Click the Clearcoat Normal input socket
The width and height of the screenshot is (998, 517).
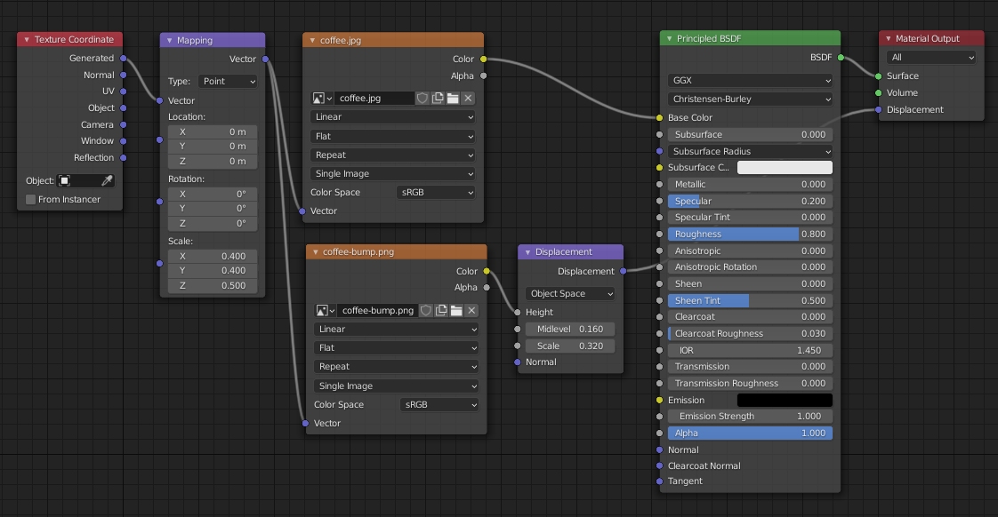point(659,465)
